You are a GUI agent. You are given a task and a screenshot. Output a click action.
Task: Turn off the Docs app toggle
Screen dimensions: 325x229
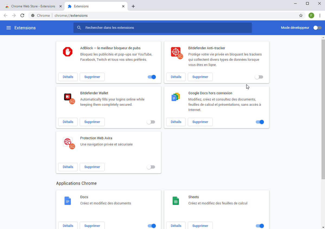[x=152, y=226]
